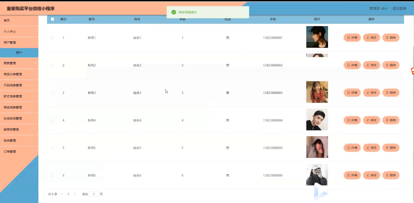Open the photo thumbnail of 姓名3

pos(317,92)
